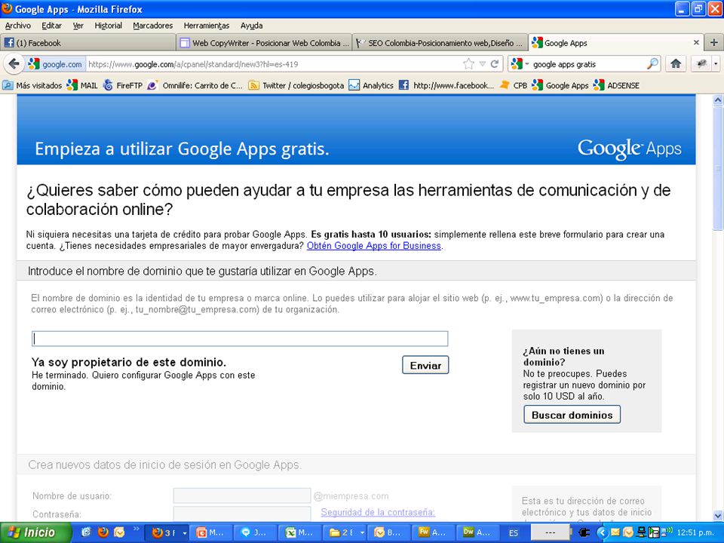Open the Herramientas menu
This screenshot has height=543, width=724.
point(207,26)
